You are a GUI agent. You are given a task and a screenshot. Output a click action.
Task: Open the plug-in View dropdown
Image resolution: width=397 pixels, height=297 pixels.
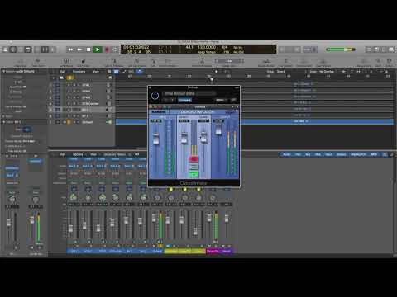(222, 100)
